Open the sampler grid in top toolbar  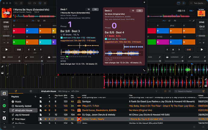45,3
